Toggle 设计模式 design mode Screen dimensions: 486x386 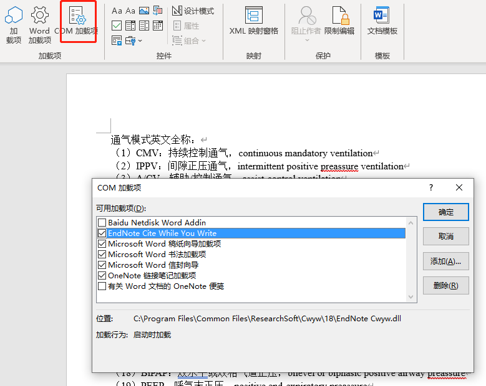193,11
